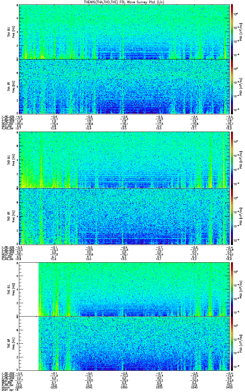Select the THE B-perpendicular spectrogram panel
Image resolution: width=245 pixels, height=392 pixels.
tap(124, 289)
